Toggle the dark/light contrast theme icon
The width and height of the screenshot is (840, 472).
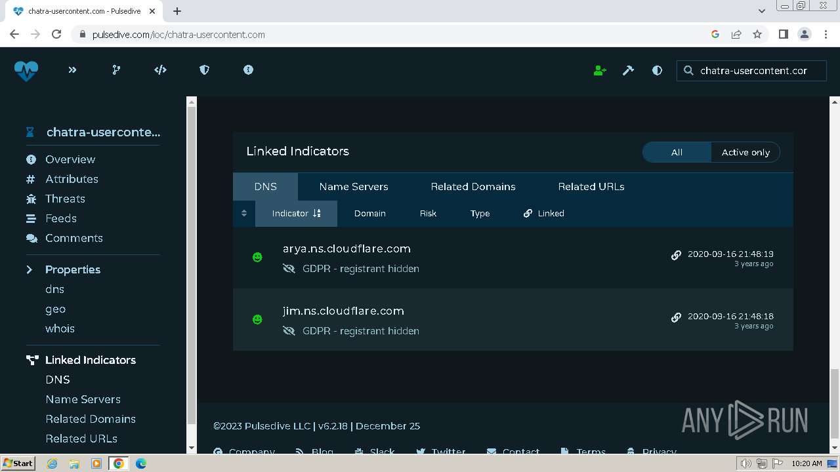click(x=657, y=70)
